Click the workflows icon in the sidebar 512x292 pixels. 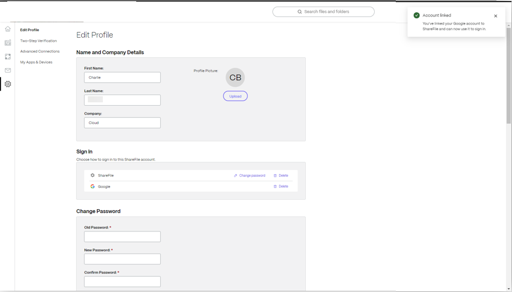[8, 57]
